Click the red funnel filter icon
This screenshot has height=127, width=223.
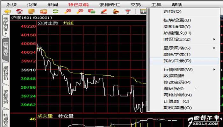tap(128, 11)
